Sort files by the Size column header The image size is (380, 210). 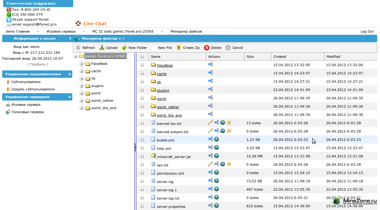pyautogui.click(x=250, y=57)
